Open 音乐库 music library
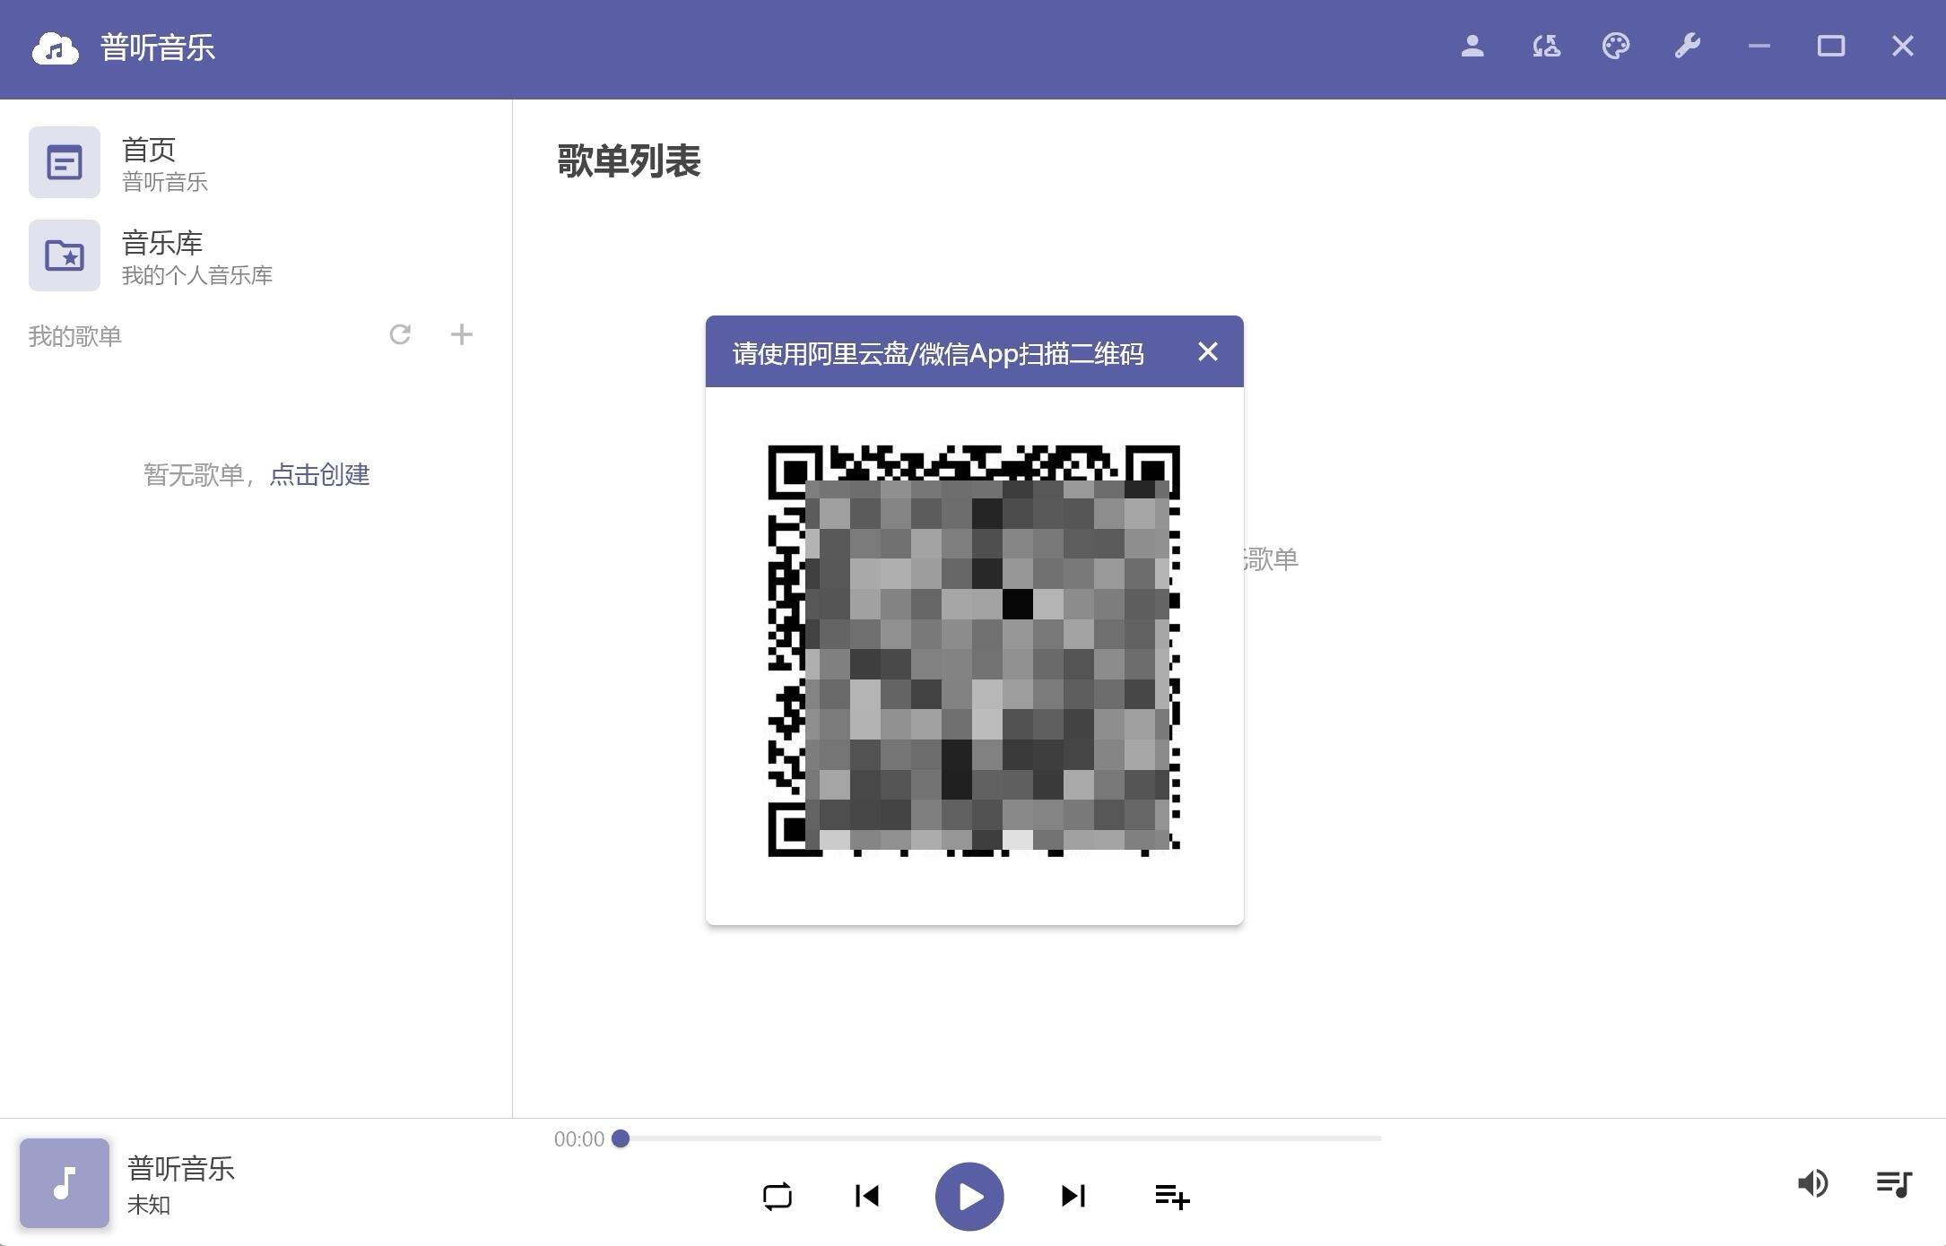1946x1246 pixels. pyautogui.click(x=256, y=255)
